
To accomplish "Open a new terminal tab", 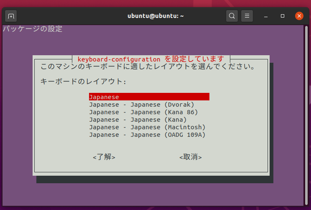I will point(11,16).
